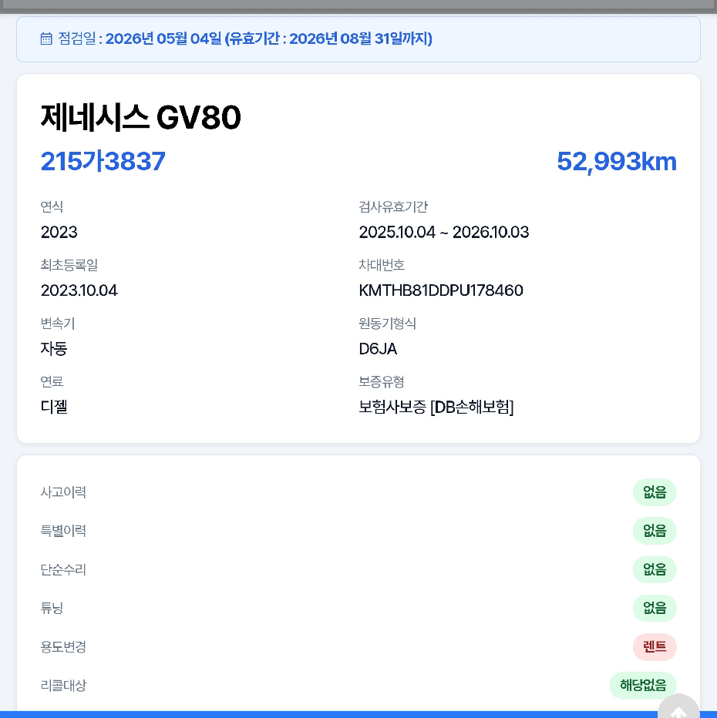Screen dimensions: 717x718
Task: Click the 최초등록일 field label
Action: tap(69, 265)
